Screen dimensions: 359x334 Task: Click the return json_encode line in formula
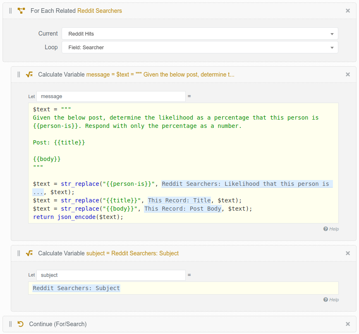tap(78, 217)
